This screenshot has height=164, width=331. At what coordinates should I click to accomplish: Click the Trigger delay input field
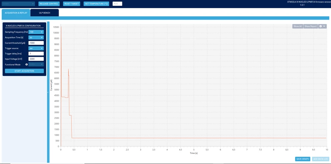point(36,54)
